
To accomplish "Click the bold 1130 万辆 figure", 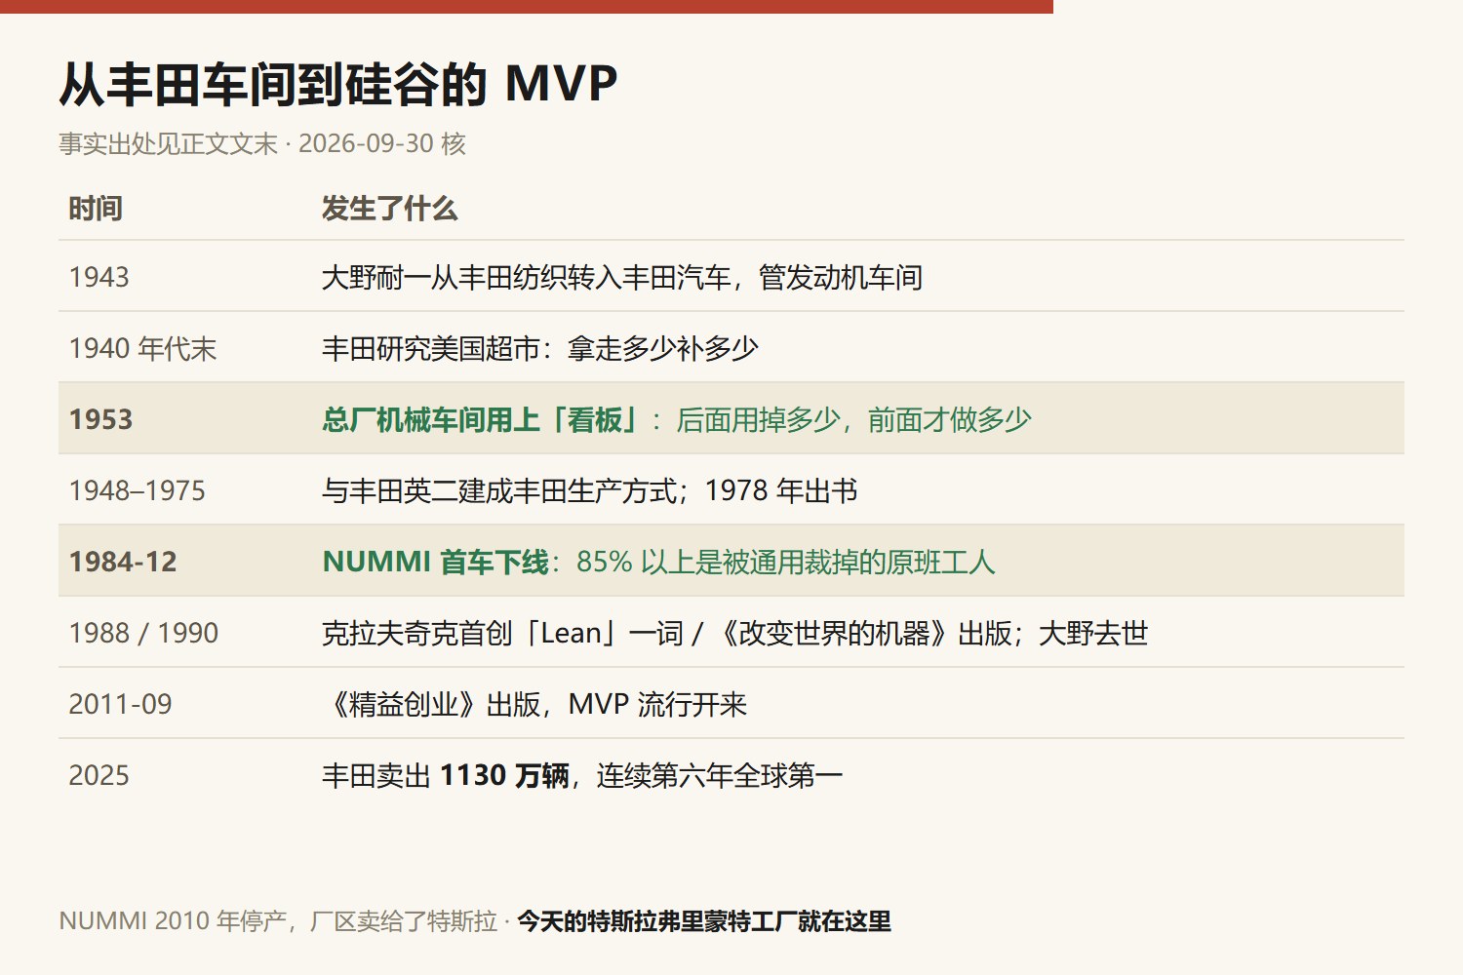I will (504, 775).
